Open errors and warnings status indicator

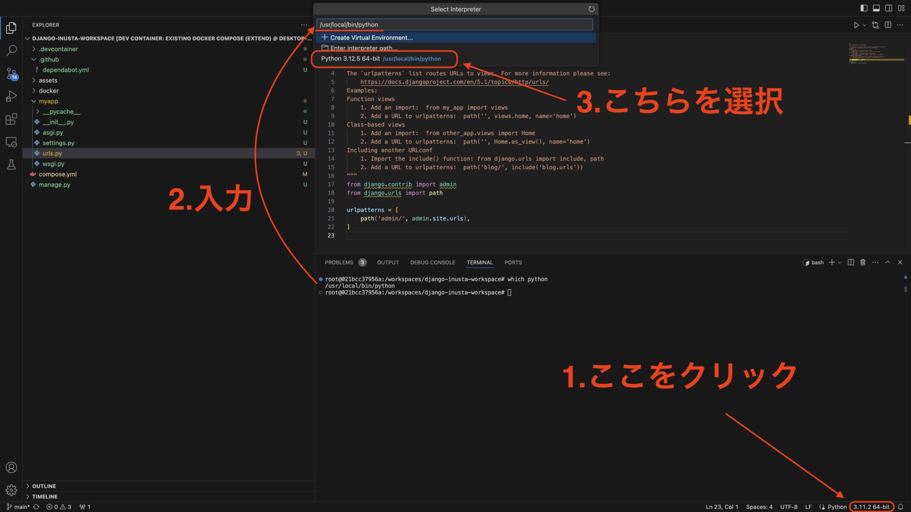[59, 507]
